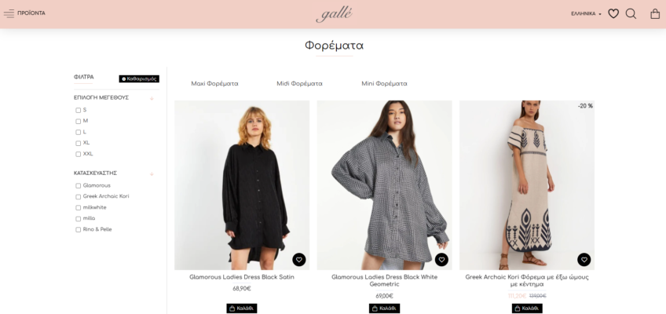Collapse the ΕΠΙΛΟΓΗ ΜΕΓΕΘΟΥΣ filter section
Viewport: 666px width, 314px height.
coord(152,98)
